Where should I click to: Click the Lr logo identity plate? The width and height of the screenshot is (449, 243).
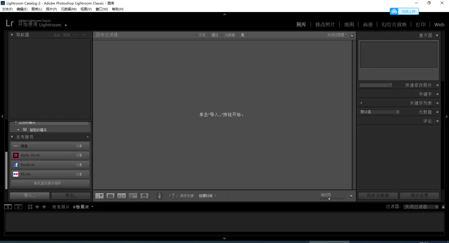coord(10,23)
